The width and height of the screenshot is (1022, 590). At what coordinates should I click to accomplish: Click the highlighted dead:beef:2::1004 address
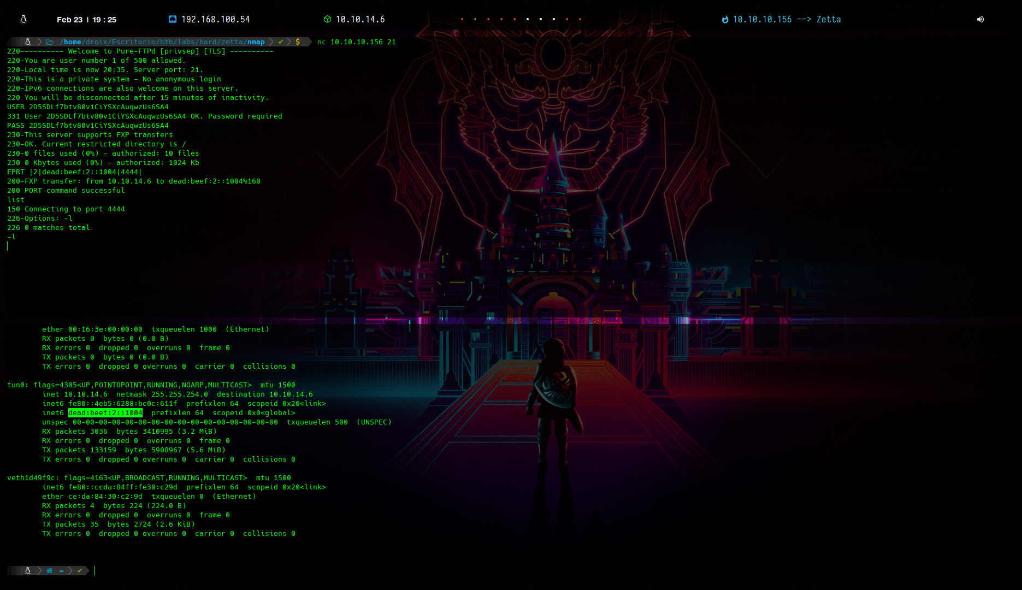click(x=105, y=413)
